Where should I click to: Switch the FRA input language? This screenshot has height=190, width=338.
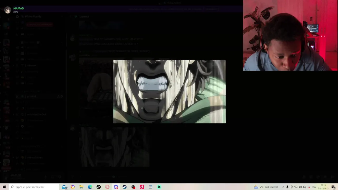[x=314, y=187]
